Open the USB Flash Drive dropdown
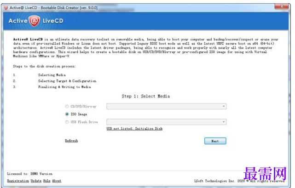The height and width of the screenshot is (188, 295). (166, 122)
